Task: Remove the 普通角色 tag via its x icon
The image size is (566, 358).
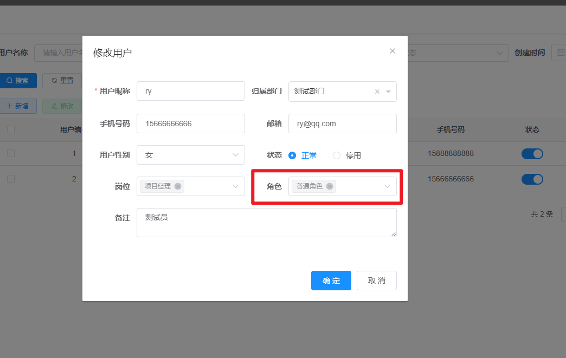Action: coord(329,186)
